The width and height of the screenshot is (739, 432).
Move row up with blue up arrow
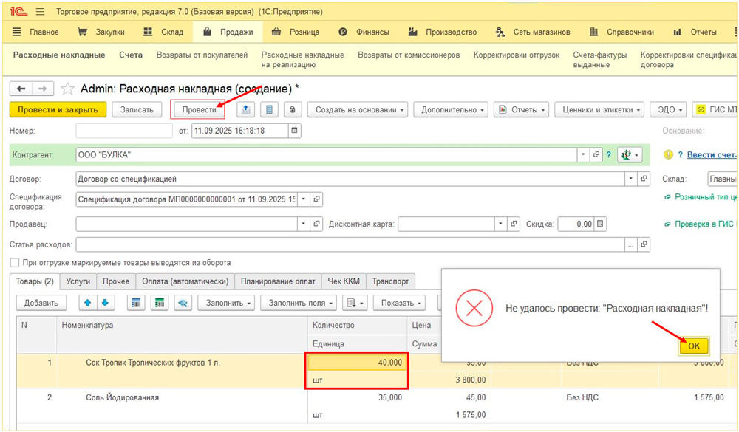[x=87, y=303]
